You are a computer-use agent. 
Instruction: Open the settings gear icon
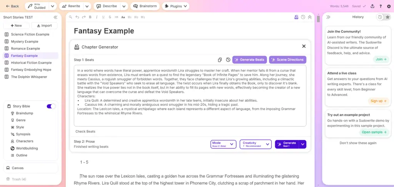(x=388, y=6)
